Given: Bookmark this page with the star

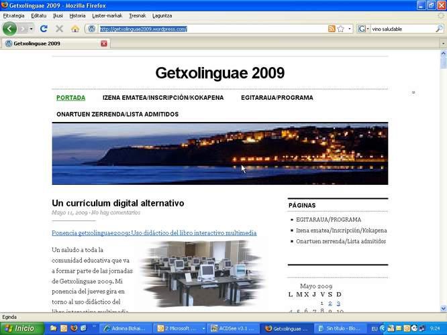Looking at the screenshot, I should [340, 29].
